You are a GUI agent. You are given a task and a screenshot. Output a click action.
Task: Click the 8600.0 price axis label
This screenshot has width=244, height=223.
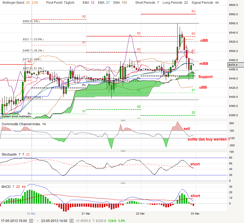coord(233,5)
